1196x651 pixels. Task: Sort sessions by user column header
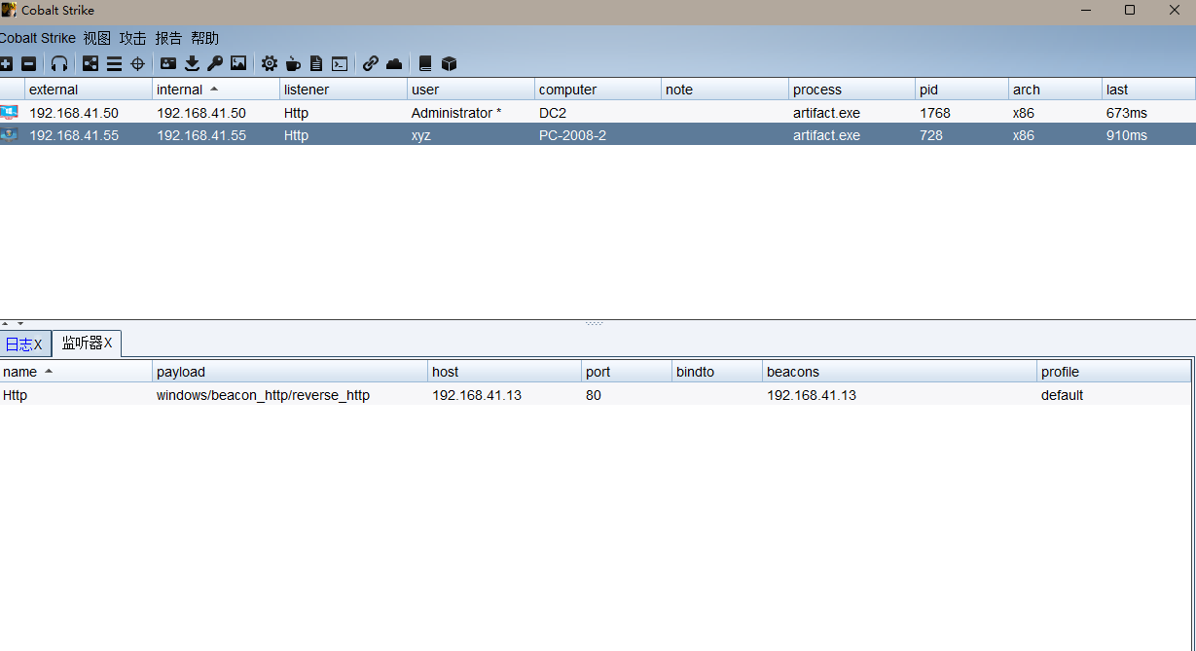tap(471, 90)
